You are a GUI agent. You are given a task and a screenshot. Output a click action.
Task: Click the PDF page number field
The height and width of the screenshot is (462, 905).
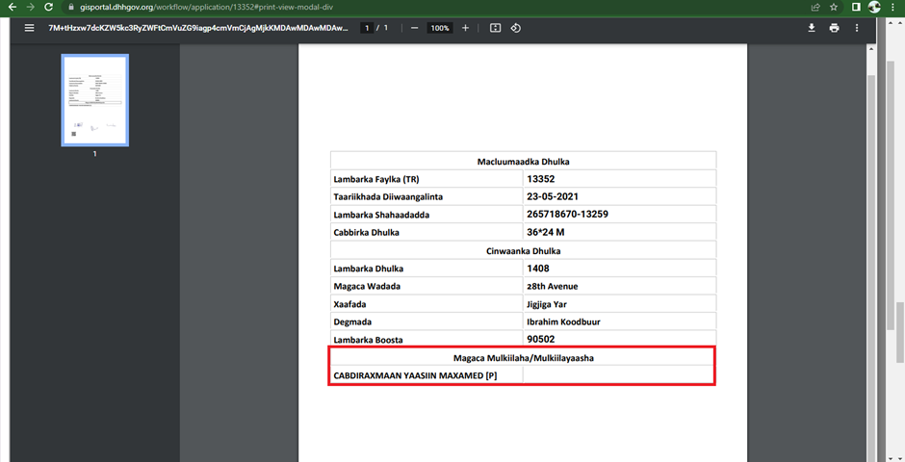367,28
